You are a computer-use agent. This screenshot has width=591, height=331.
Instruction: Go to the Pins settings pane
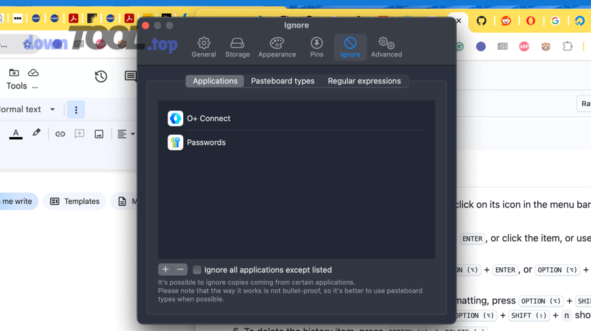(317, 47)
